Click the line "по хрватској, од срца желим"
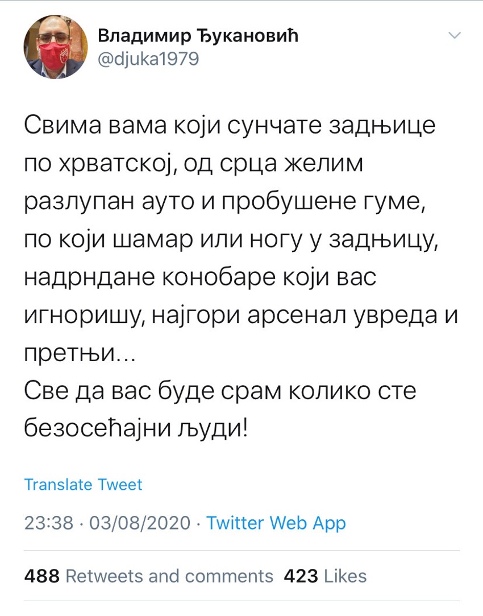Image resolution: width=483 pixels, height=616 pixels. point(193,164)
